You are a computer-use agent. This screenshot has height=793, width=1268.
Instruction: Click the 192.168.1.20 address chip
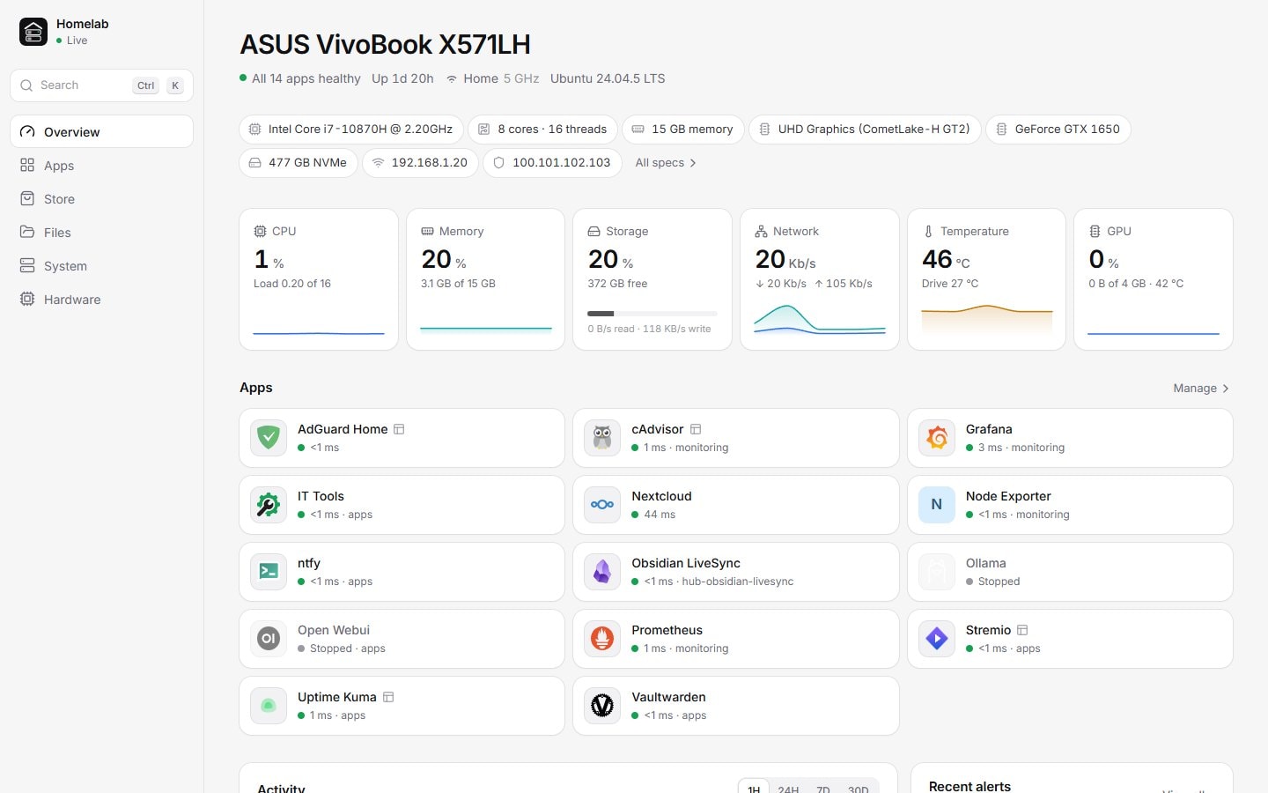pyautogui.click(x=421, y=163)
